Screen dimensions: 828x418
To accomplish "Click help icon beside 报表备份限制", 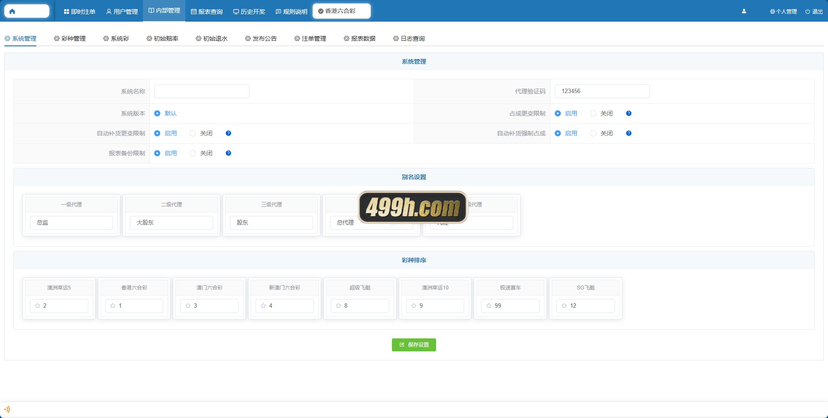I will tap(228, 153).
